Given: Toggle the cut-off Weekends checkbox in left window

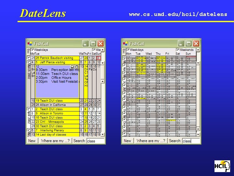Looking at the screenshot, I should [94, 50].
